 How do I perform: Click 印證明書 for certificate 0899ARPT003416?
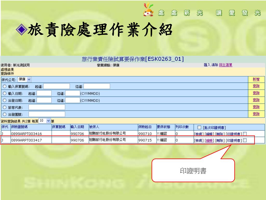tap(234, 134)
